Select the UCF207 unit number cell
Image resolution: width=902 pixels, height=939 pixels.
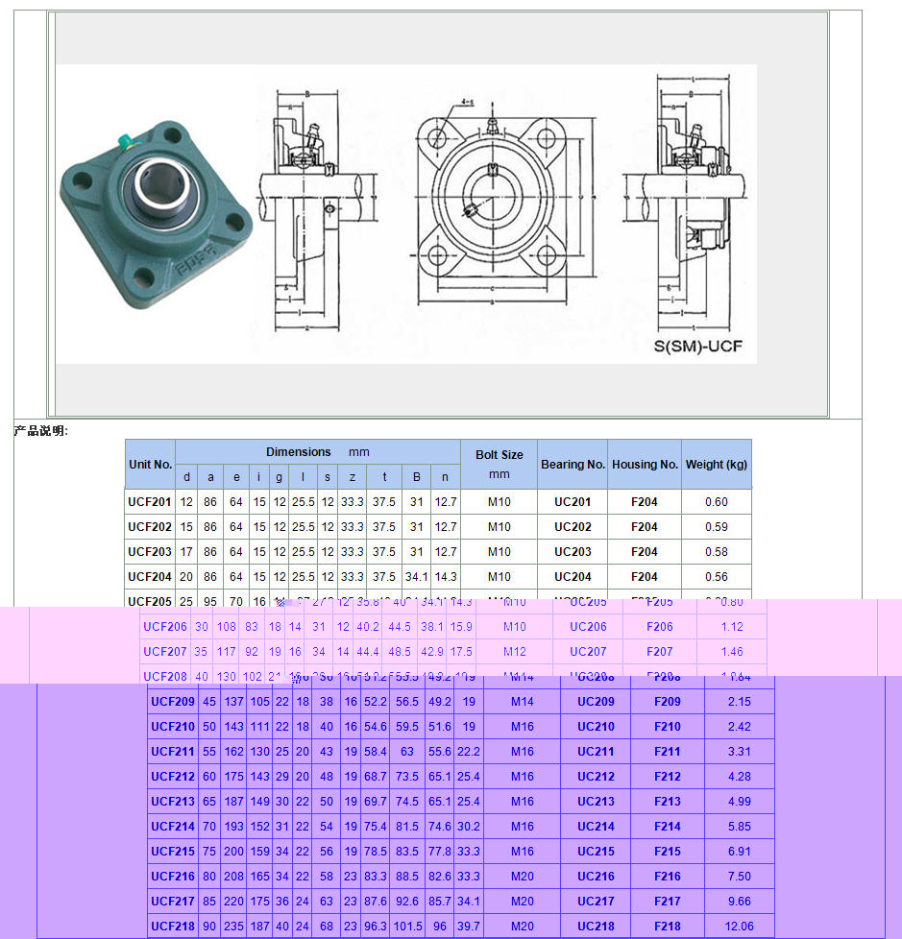pyautogui.click(x=165, y=652)
